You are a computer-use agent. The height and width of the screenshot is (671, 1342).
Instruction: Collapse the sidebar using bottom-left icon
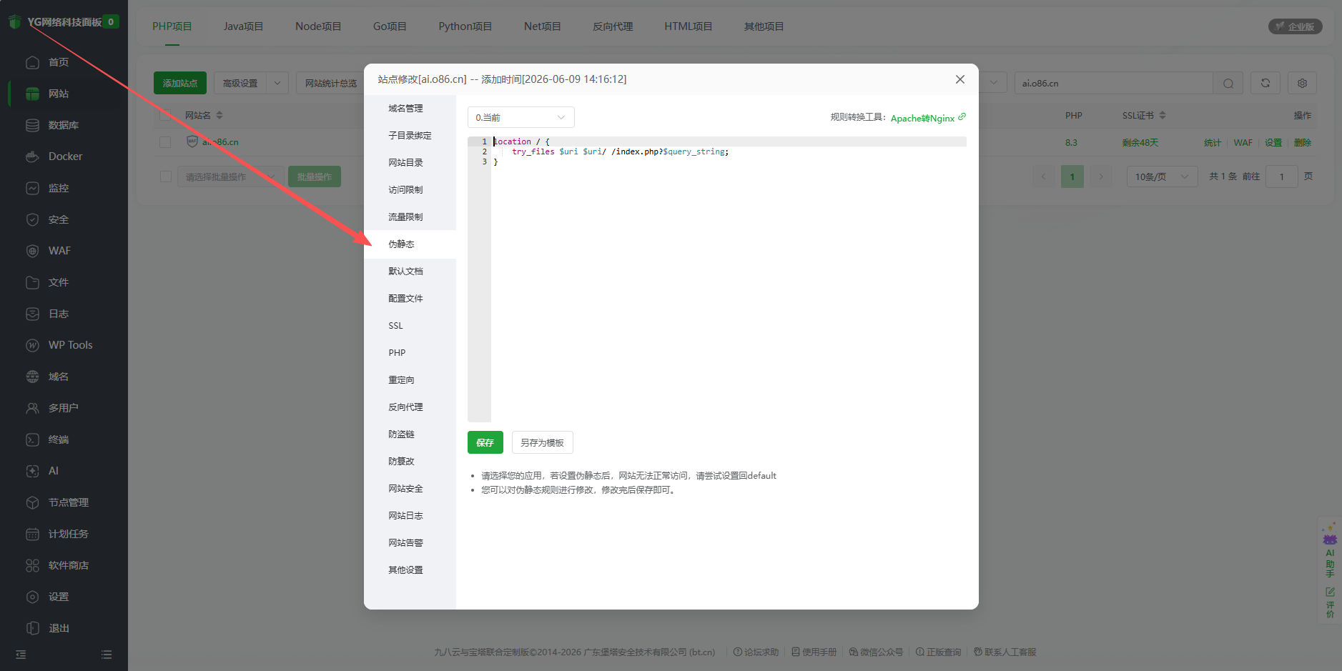(21, 655)
